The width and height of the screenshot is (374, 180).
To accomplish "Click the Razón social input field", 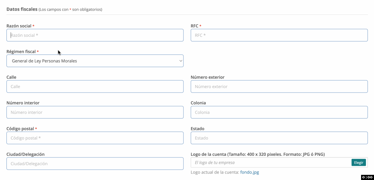I will pos(95,35).
